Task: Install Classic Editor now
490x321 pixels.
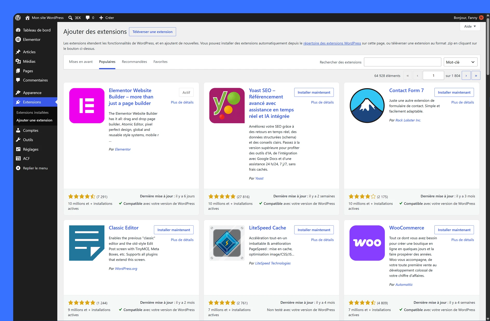Action: (174, 230)
